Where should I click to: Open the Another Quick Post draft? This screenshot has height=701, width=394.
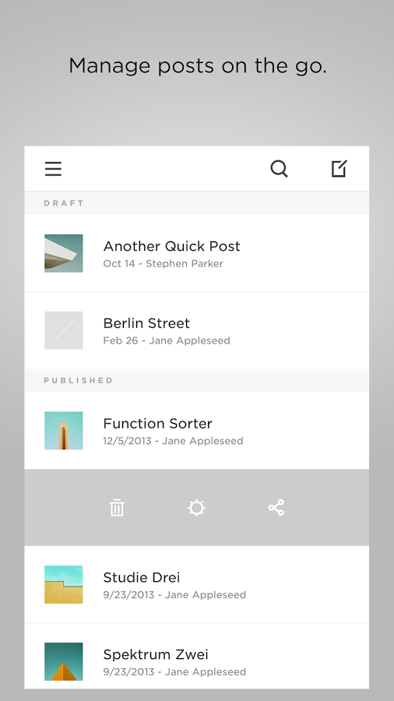(x=196, y=253)
